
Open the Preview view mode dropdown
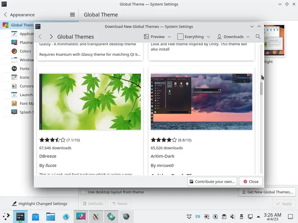coord(157,37)
